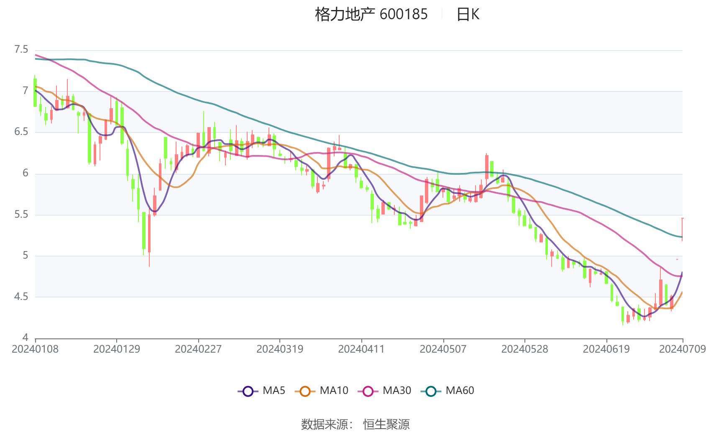The width and height of the screenshot is (711, 432).
Task: Click the 恒生聚源 source name
Action: (x=386, y=424)
